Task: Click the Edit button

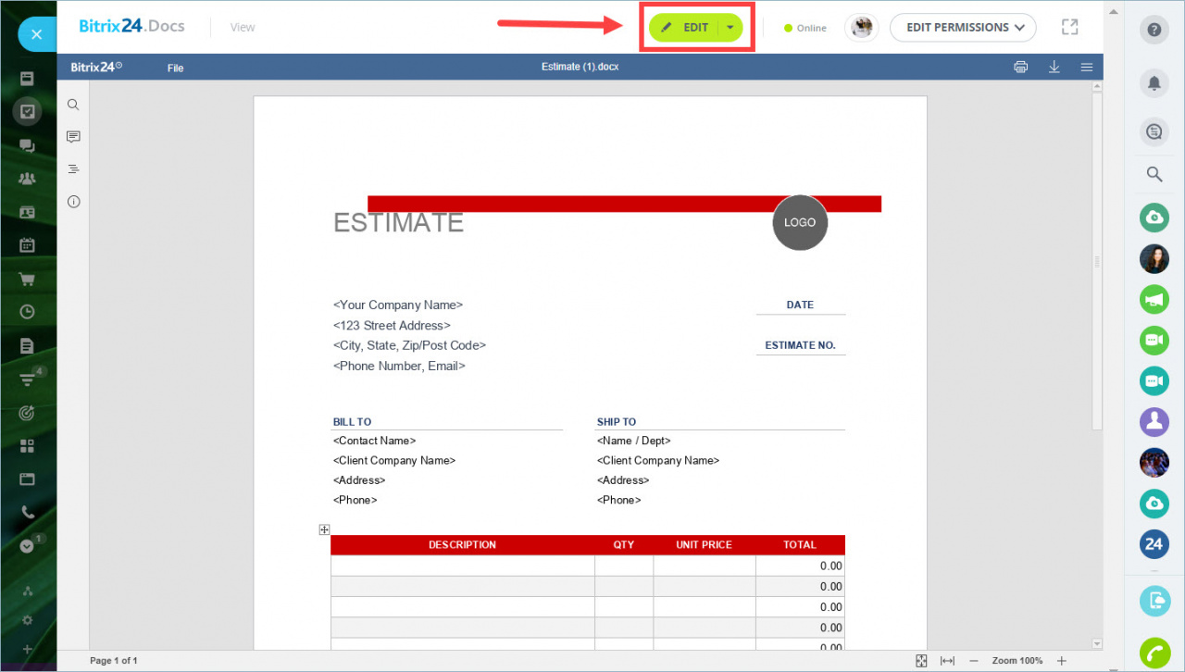Action: (684, 28)
